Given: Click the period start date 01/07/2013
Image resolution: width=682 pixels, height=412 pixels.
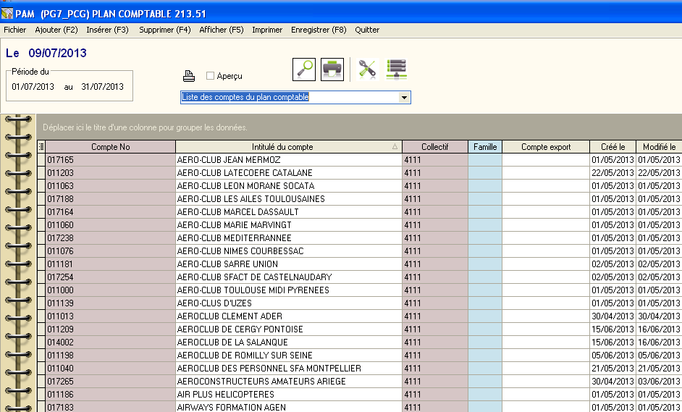Looking at the screenshot, I should [x=33, y=87].
